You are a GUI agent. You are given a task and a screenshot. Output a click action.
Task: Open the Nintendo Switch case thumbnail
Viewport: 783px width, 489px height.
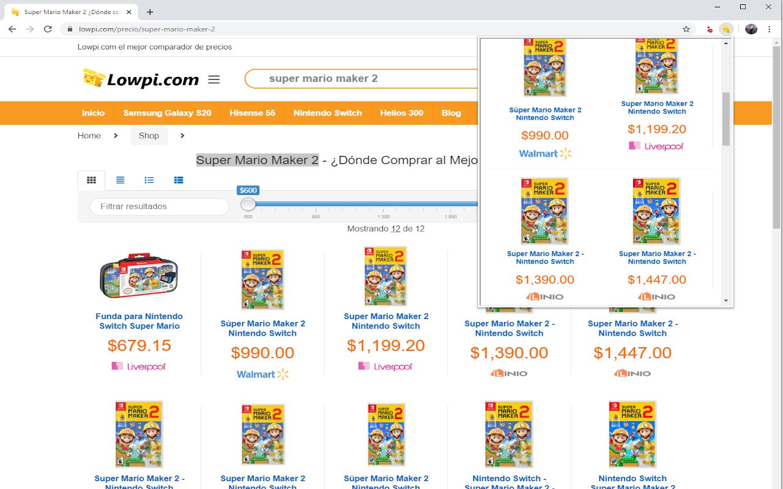[139, 276]
